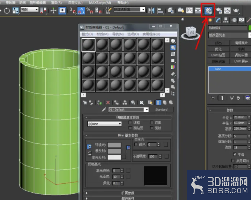The image size is (251, 200).
Task: Click the align tool icon
Action: [160, 11]
